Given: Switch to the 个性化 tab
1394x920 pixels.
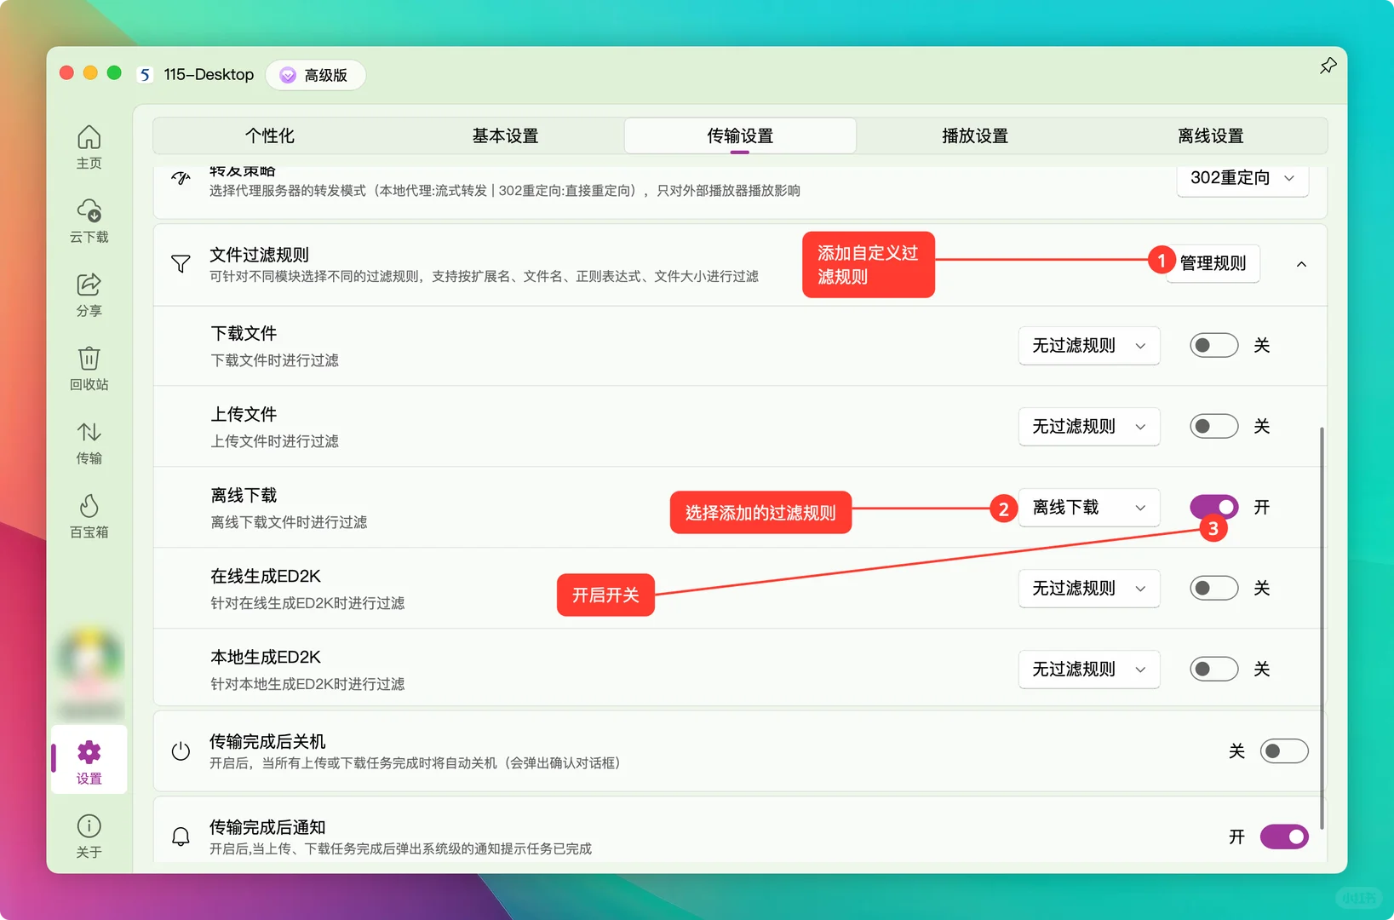Looking at the screenshot, I should (x=270, y=135).
